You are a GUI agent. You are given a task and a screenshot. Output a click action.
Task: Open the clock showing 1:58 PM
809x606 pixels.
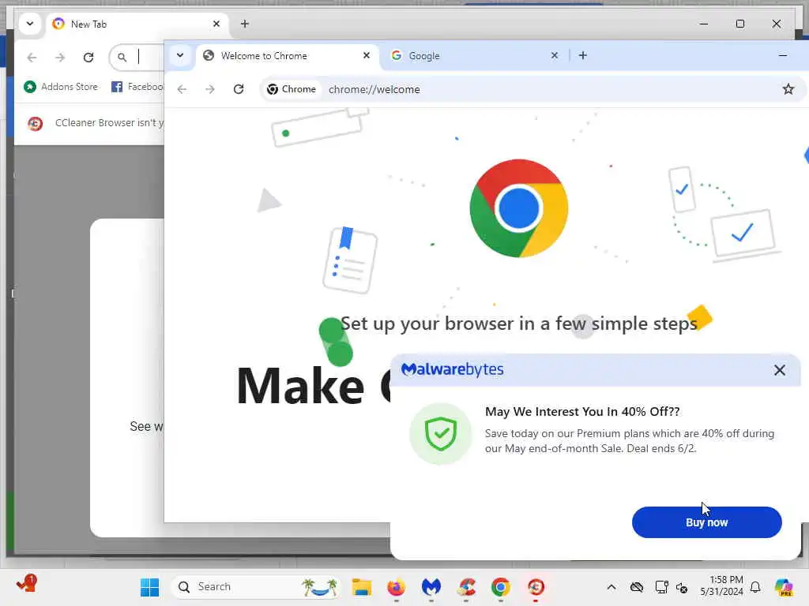coord(721,586)
